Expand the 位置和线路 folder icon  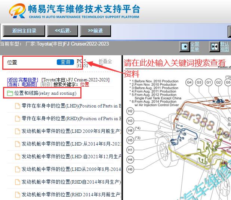pyautogui.click(x=10, y=93)
